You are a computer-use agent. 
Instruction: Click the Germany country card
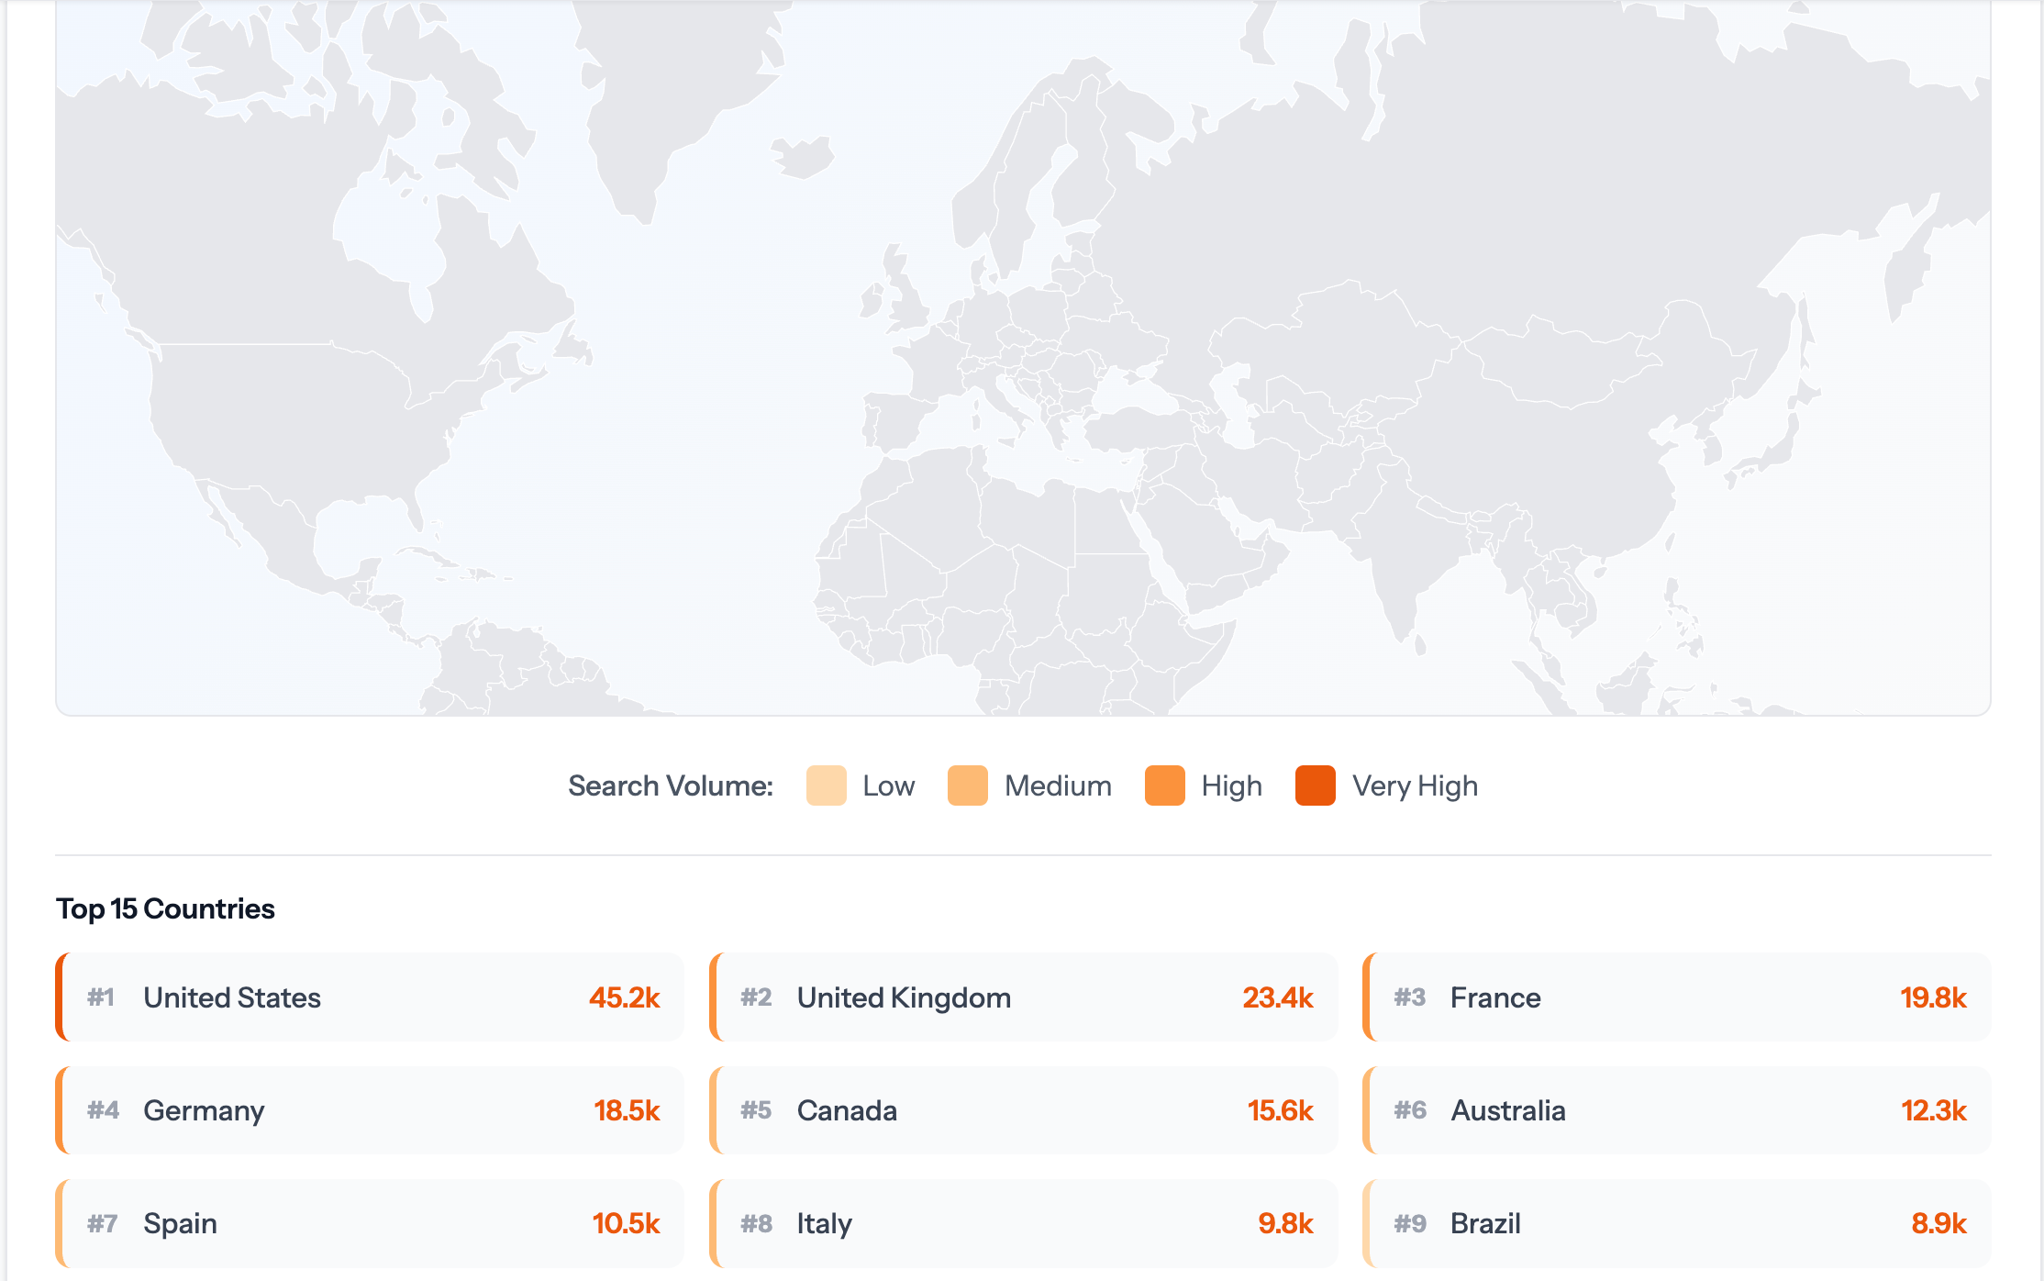[370, 1110]
